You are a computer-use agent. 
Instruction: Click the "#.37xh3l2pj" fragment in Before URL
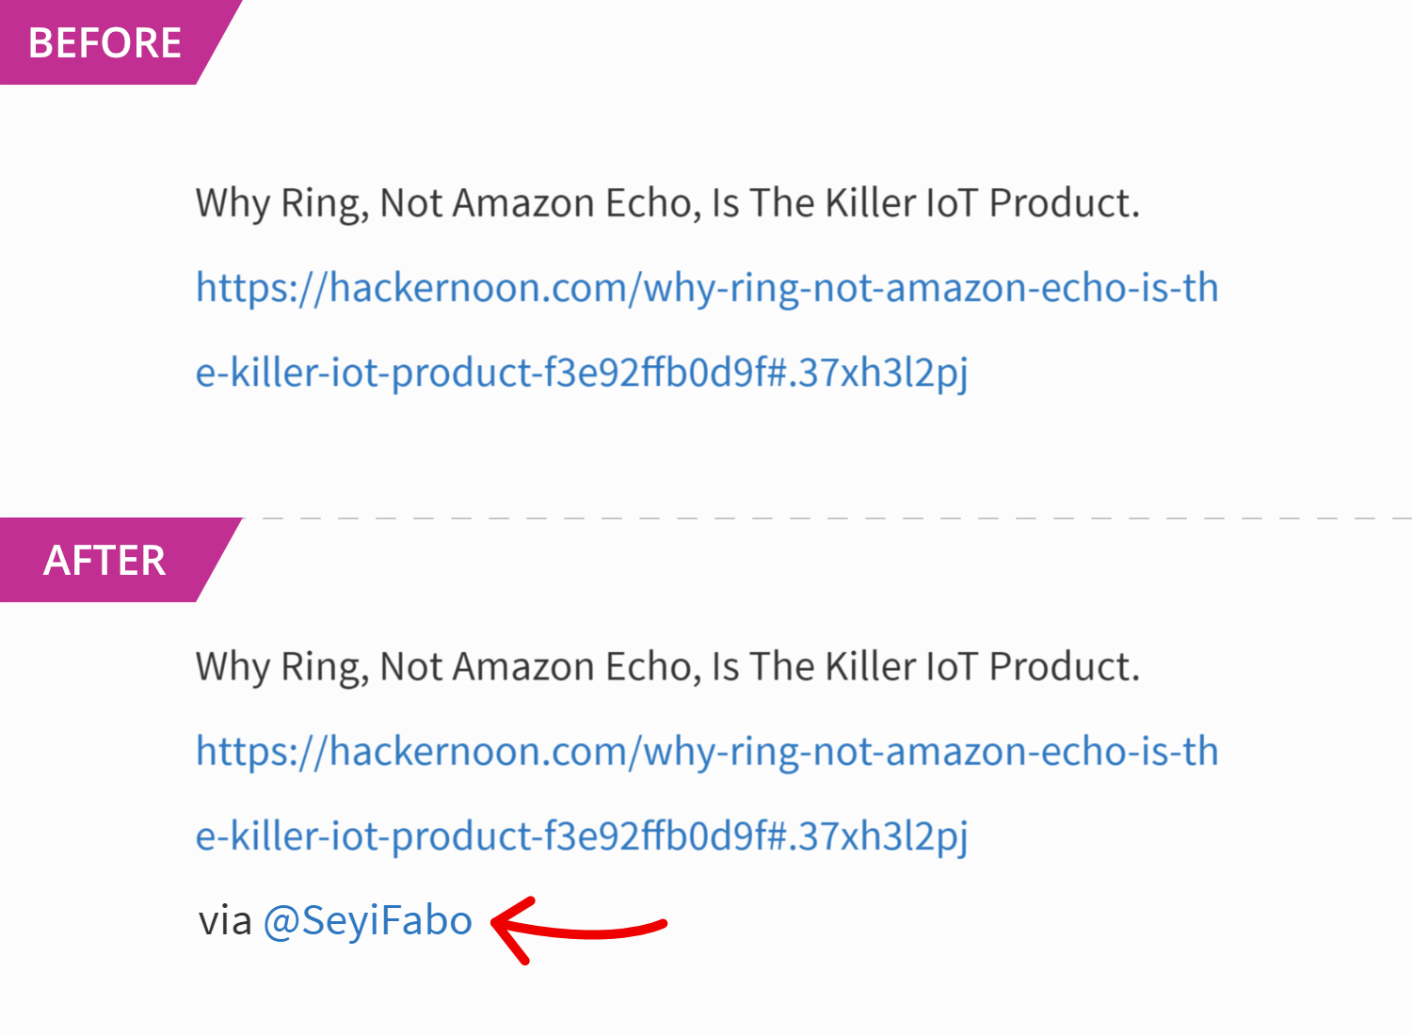(x=867, y=374)
